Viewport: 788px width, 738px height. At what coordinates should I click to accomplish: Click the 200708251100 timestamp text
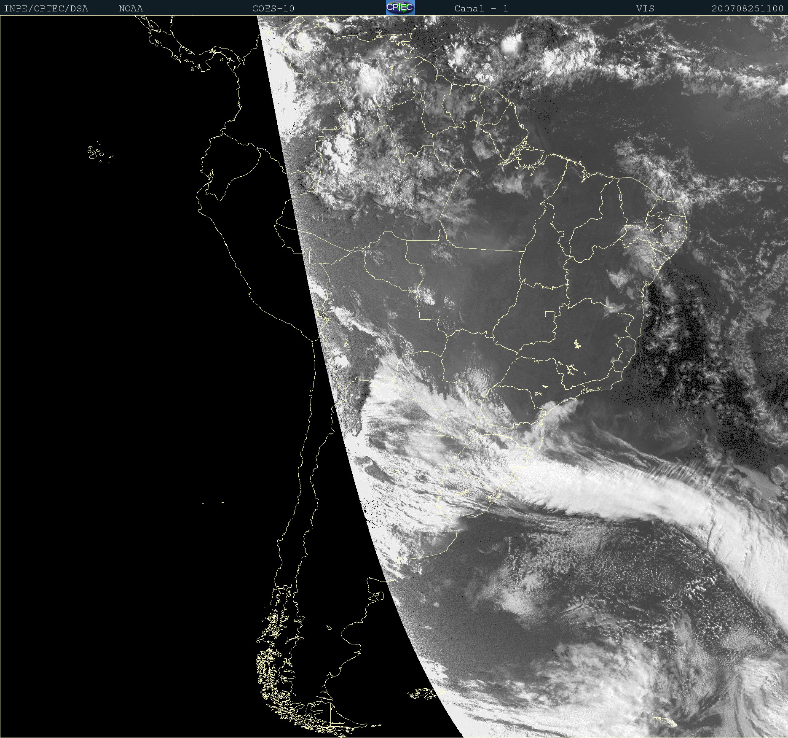(x=748, y=8)
